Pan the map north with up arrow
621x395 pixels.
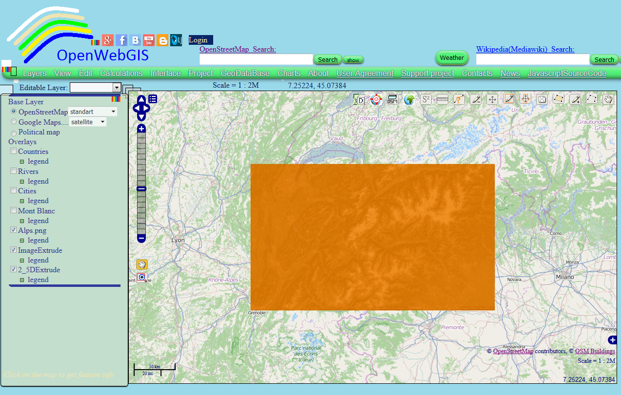tap(141, 100)
